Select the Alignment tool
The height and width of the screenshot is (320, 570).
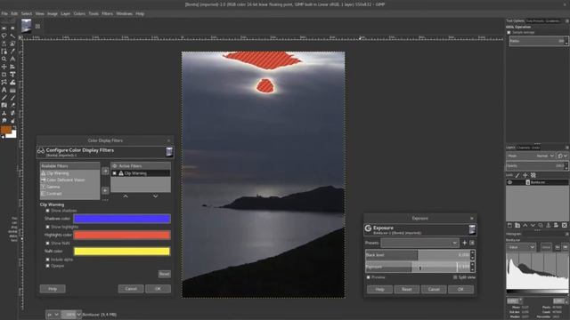12,67
